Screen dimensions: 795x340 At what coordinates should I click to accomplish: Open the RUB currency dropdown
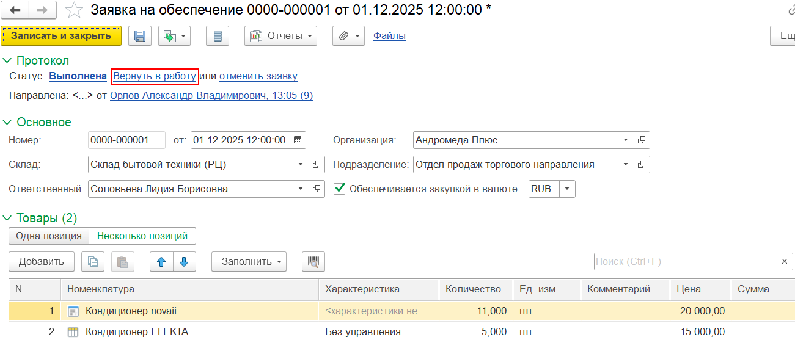pos(567,189)
